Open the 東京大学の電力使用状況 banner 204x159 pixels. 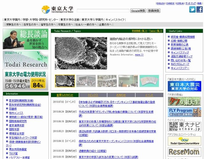25,80
